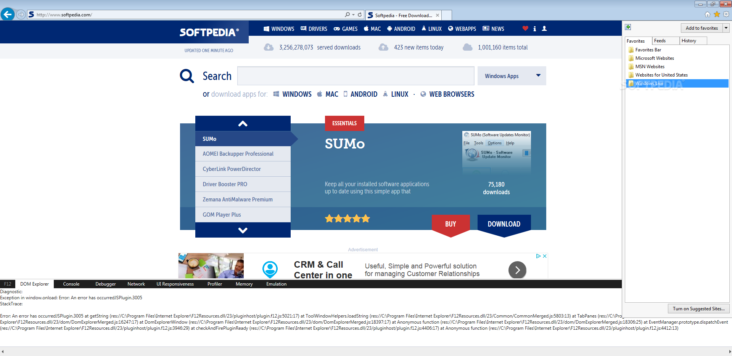Pin the Favorites Center with the green arrow icon

click(628, 27)
